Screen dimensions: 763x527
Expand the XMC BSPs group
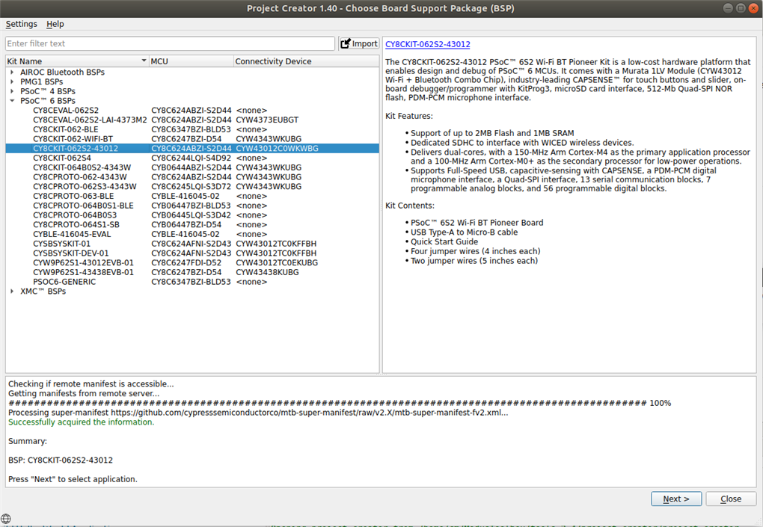click(12, 292)
